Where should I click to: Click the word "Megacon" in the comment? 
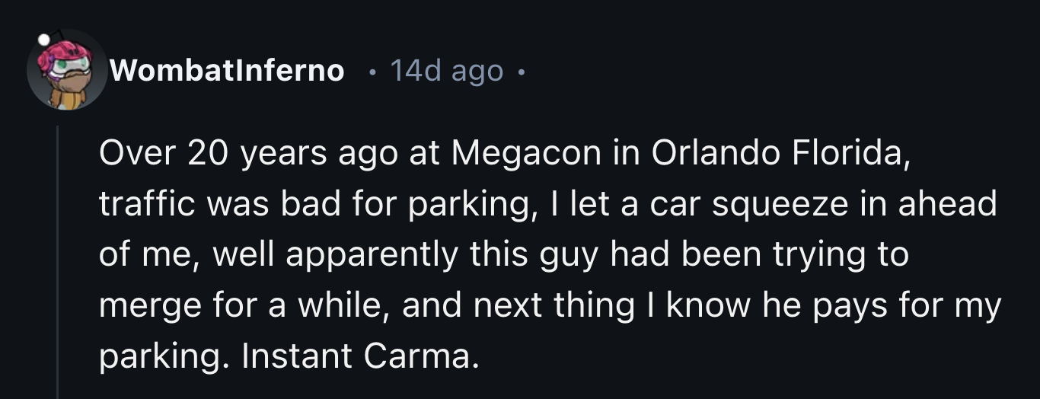point(525,155)
